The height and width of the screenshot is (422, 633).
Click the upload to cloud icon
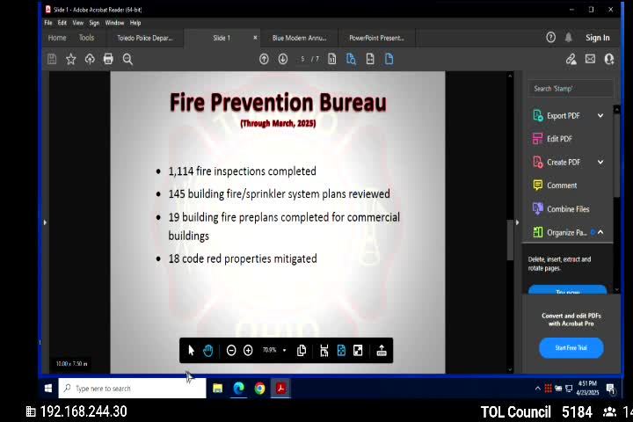90,59
